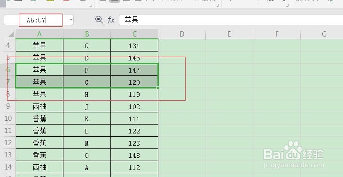This screenshot has width=343, height=177.
Task: Click cell with value 111
Action: [x=134, y=118]
